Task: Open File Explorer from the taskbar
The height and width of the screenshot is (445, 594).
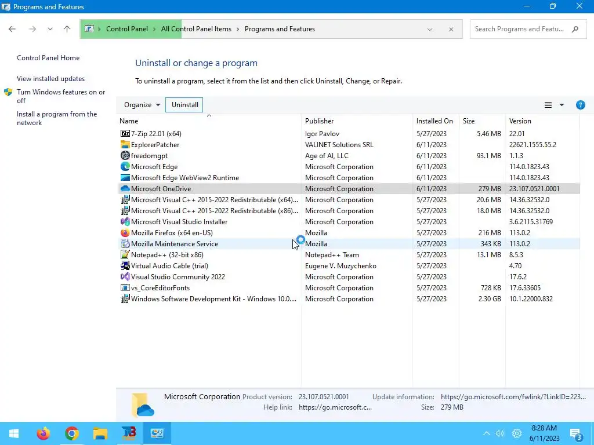Action: coord(100,433)
